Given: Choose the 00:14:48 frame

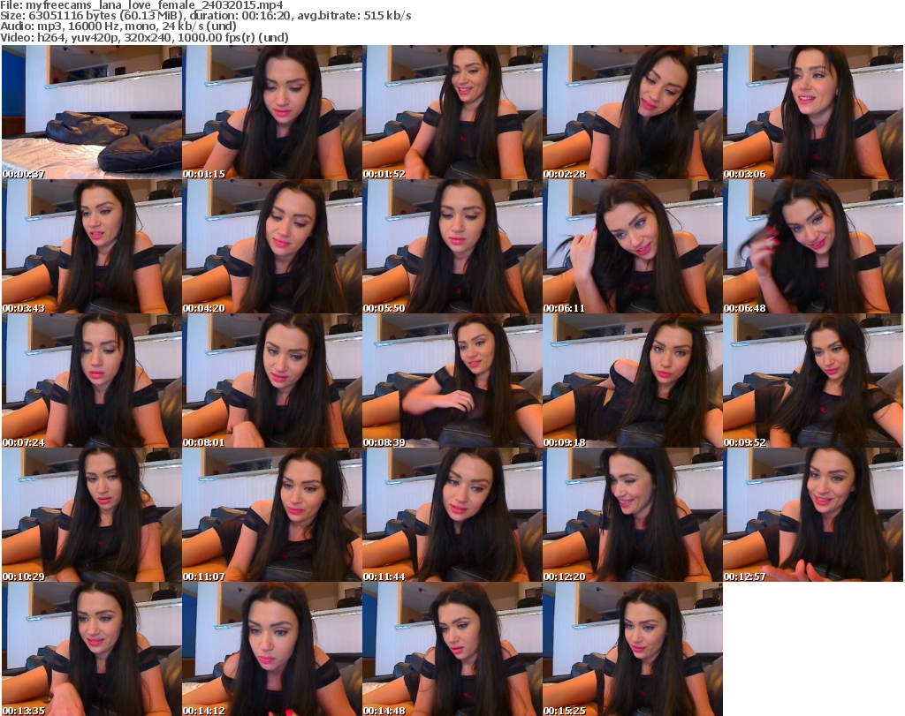Looking at the screenshot, I should pyautogui.click(x=452, y=649).
